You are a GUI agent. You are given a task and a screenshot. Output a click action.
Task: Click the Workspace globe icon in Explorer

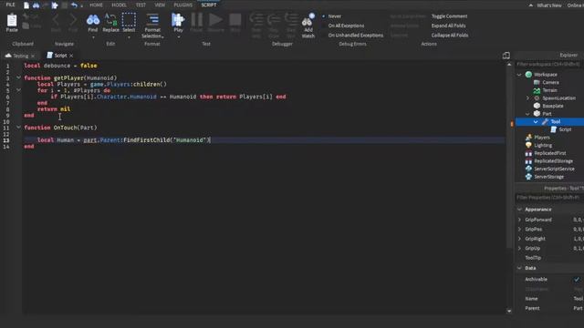coord(528,75)
